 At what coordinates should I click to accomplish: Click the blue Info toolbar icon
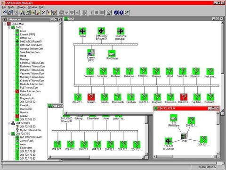116,12
